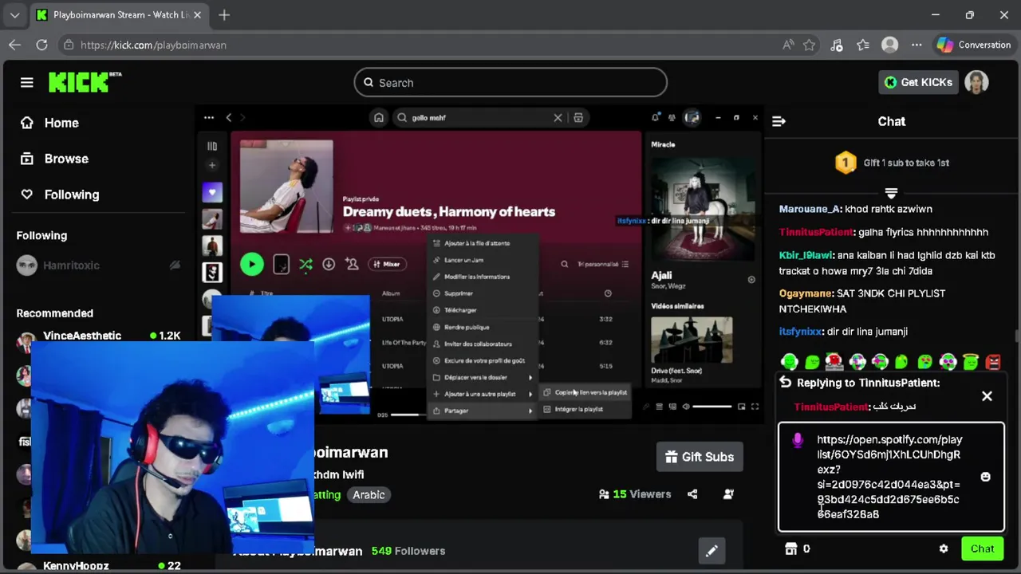The image size is (1021, 574).
Task: Click Spotify browse icon beside search
Action: pyautogui.click(x=578, y=117)
